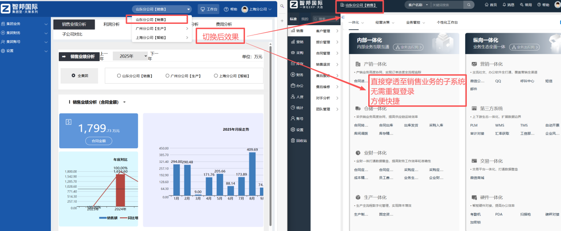This screenshot has height=231, width=561.
Task: Open the 客户名称 search-type dropdown
Action: (418, 5)
